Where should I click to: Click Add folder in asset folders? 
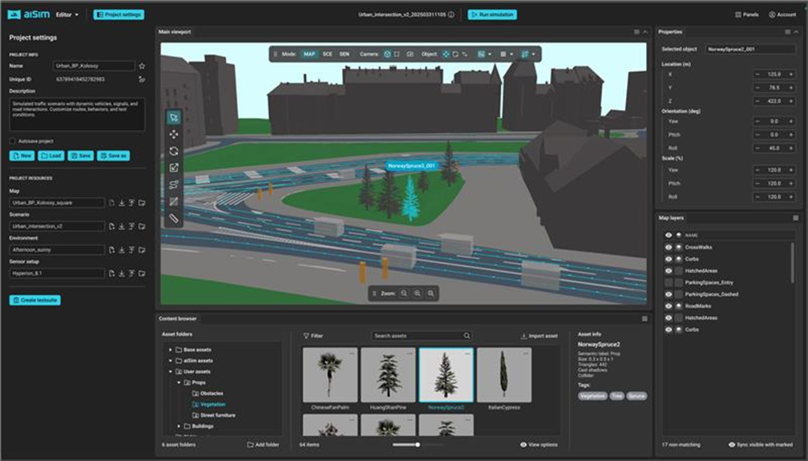coord(263,444)
